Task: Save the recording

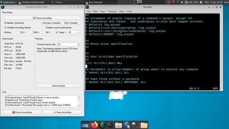Action: (x=62, y=112)
